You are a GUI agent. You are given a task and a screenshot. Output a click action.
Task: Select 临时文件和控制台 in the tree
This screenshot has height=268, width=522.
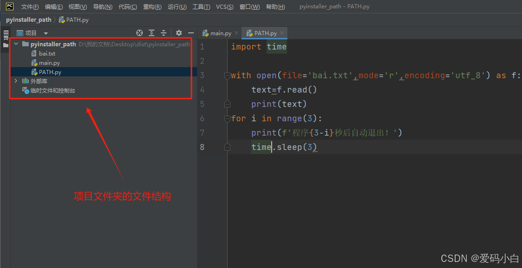53,90
